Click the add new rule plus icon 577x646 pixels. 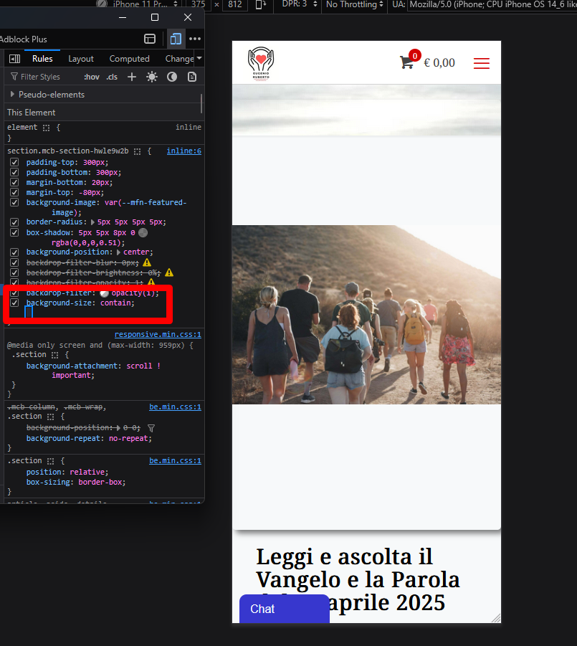(132, 77)
